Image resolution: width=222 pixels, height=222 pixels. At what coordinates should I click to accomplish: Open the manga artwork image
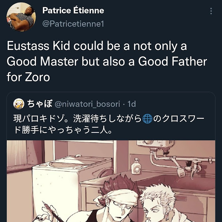111,181
